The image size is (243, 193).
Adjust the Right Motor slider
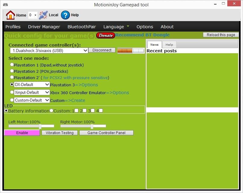click(x=92, y=126)
